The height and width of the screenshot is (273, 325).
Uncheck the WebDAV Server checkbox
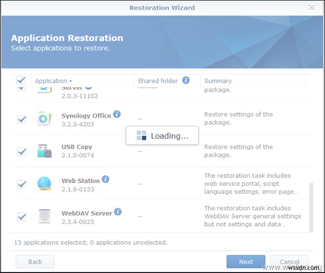pyautogui.click(x=22, y=217)
